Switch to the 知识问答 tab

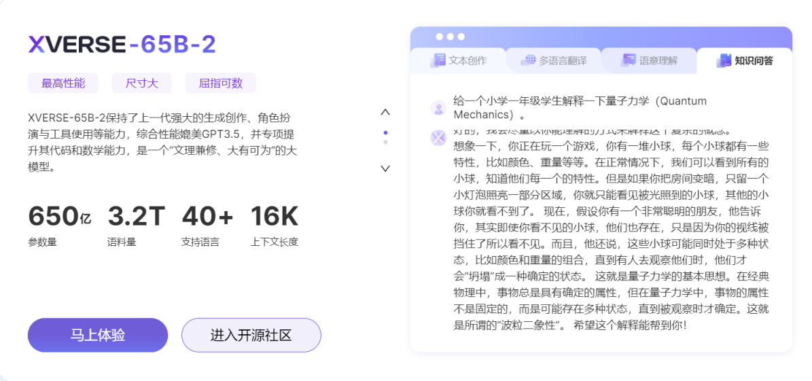point(745,60)
